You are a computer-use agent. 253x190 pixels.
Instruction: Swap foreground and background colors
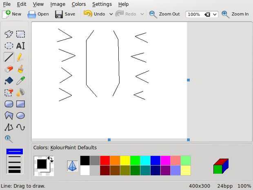pyautogui.click(x=51, y=159)
